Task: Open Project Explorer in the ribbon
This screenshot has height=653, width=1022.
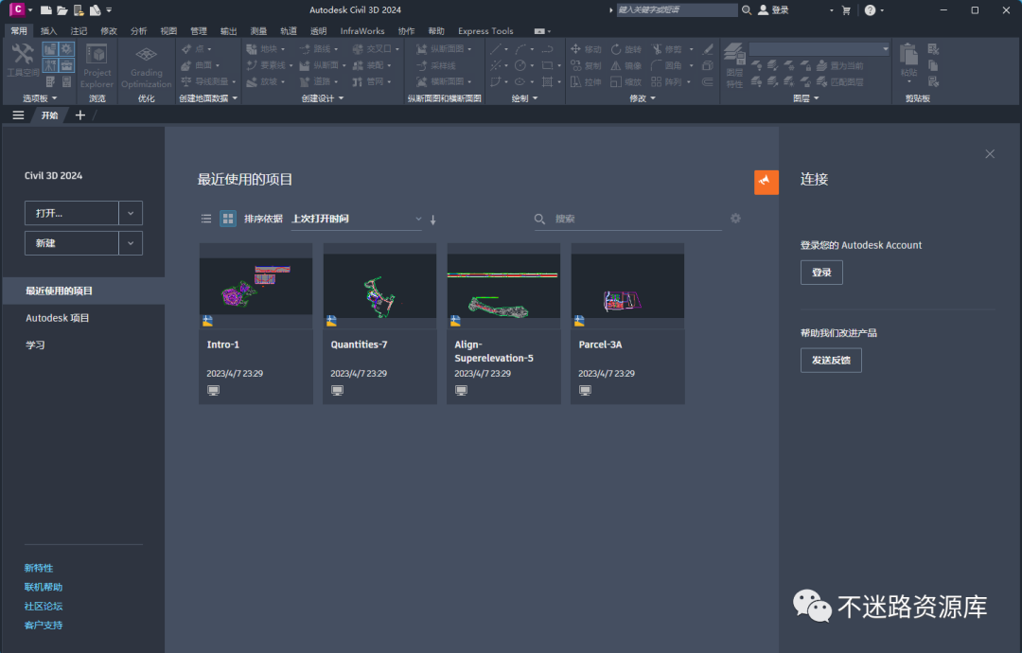Action: click(97, 66)
